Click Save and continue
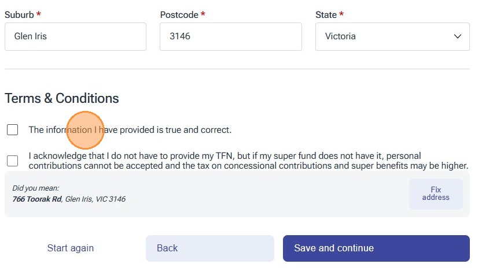Viewport: 493px width, 275px height. tap(376, 248)
